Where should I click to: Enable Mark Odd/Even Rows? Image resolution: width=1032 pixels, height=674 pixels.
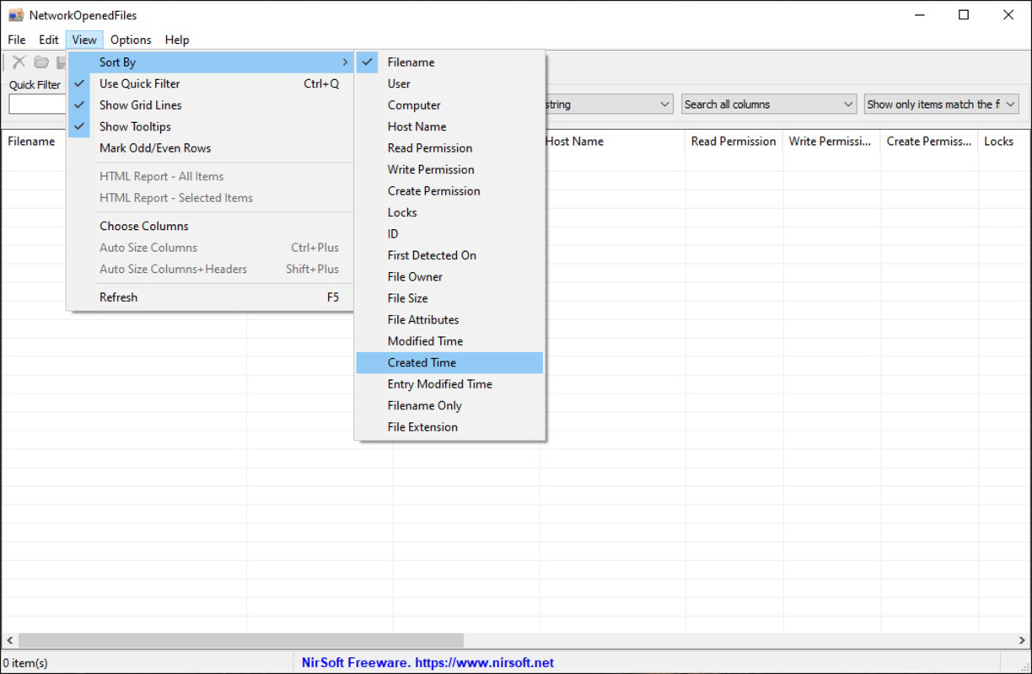[x=211, y=148]
